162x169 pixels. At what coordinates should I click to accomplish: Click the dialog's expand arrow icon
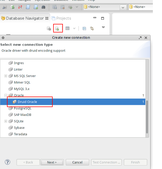click(140, 38)
